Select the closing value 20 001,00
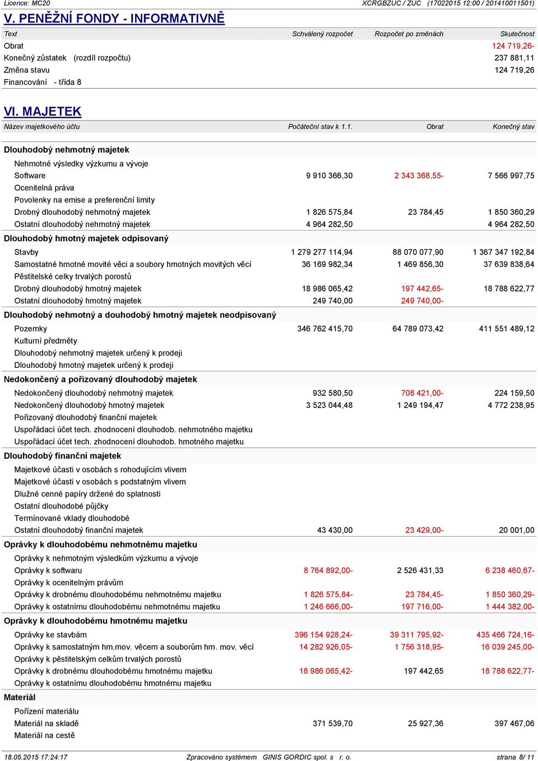Image resolution: width=538 pixels, height=761 pixels. tap(517, 530)
